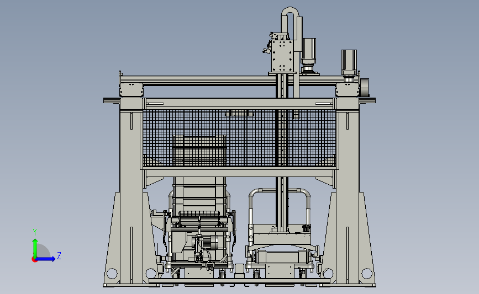The image size is (479, 294).
Task: Click the red origin dot of the axis triad
Action: 34,260
